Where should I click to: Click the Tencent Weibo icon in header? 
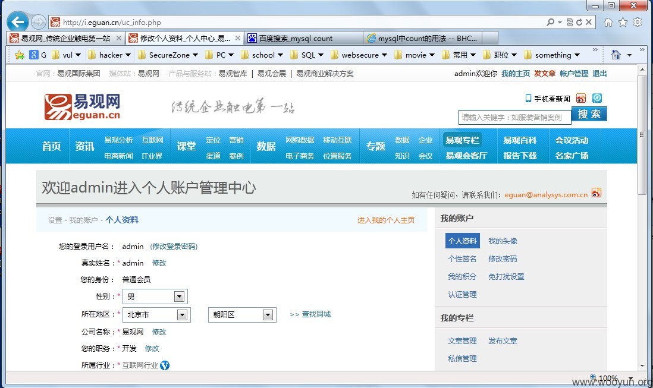click(597, 98)
